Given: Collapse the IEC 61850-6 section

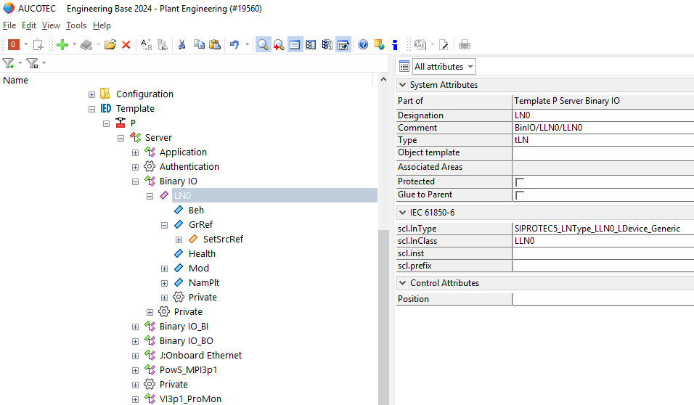Looking at the screenshot, I should coord(402,213).
